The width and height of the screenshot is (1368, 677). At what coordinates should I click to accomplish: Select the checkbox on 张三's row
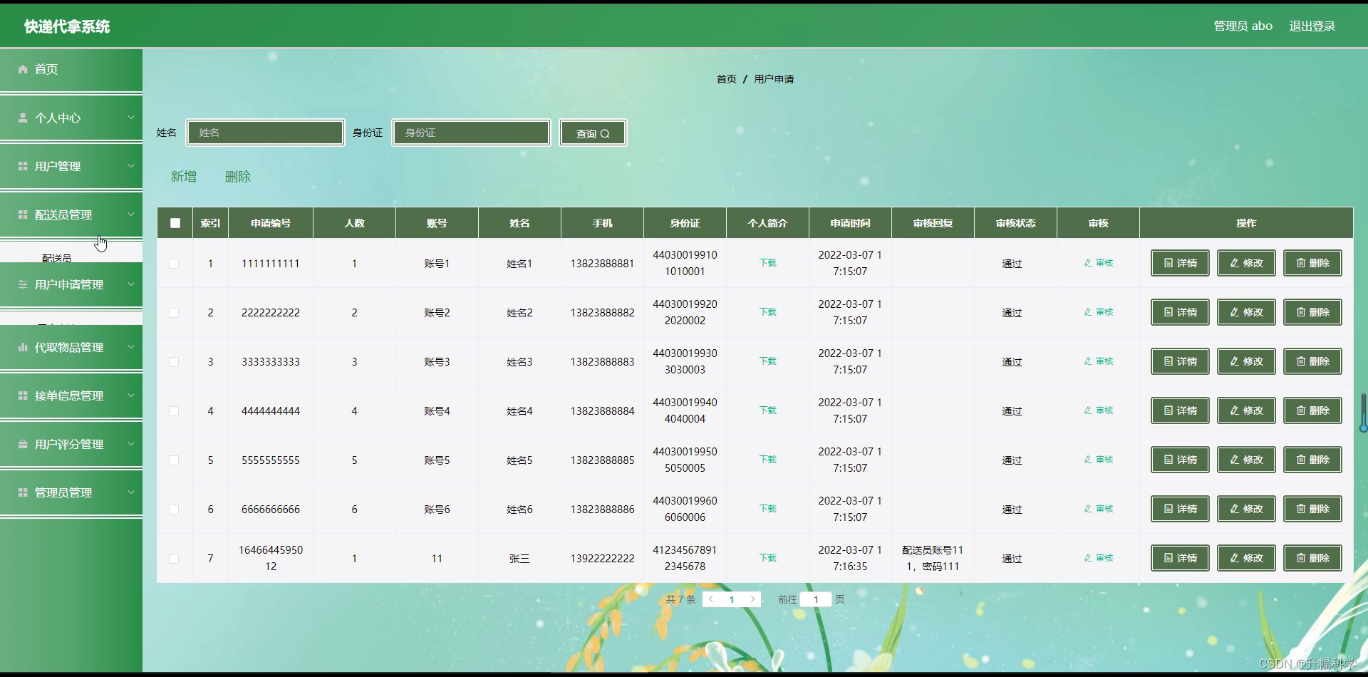pyautogui.click(x=174, y=559)
